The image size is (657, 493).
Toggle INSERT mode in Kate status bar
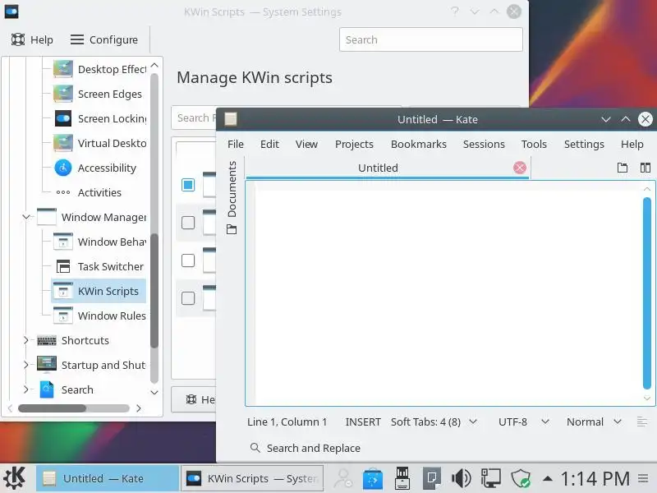pyautogui.click(x=363, y=422)
